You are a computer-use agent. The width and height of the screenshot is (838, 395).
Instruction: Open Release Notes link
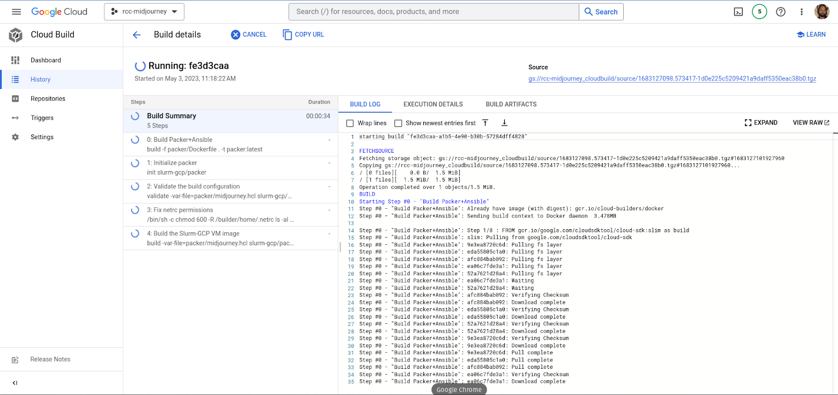pos(50,359)
